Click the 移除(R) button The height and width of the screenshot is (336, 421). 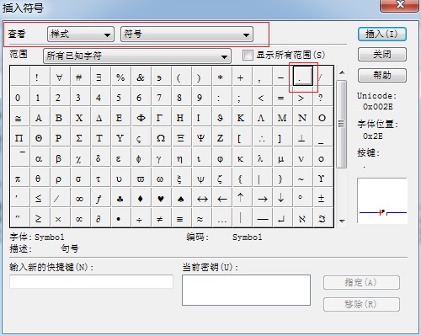361,304
